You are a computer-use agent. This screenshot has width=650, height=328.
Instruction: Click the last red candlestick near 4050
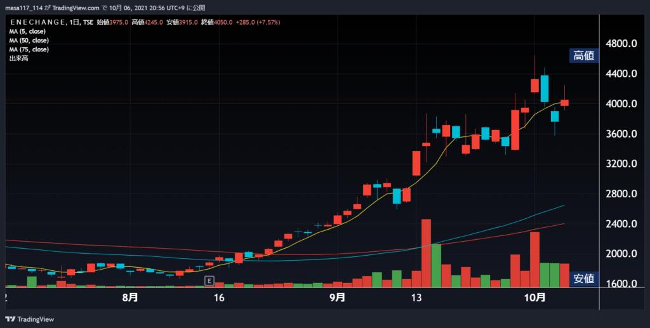coord(564,103)
